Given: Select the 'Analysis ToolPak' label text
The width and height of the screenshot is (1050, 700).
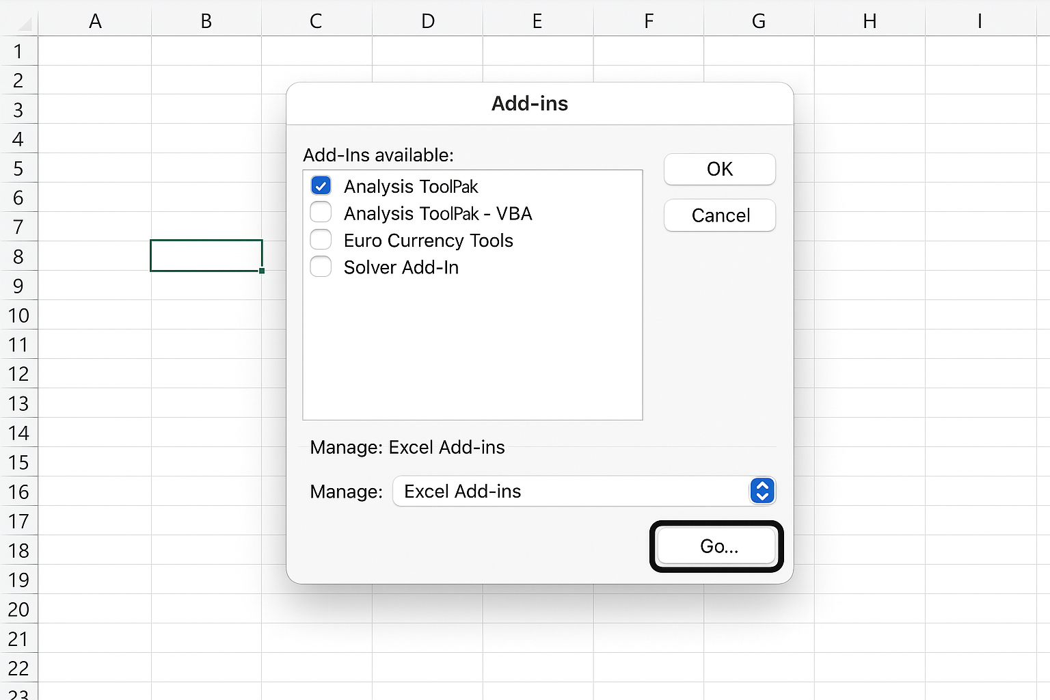Looking at the screenshot, I should tap(411, 187).
